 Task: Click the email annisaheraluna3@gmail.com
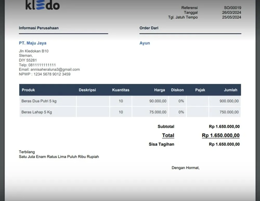point(49,69)
